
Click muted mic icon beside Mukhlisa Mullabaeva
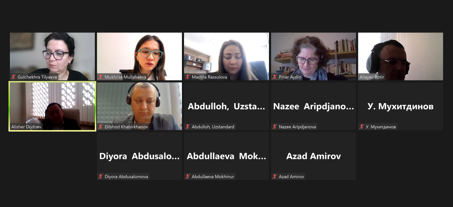(101, 77)
